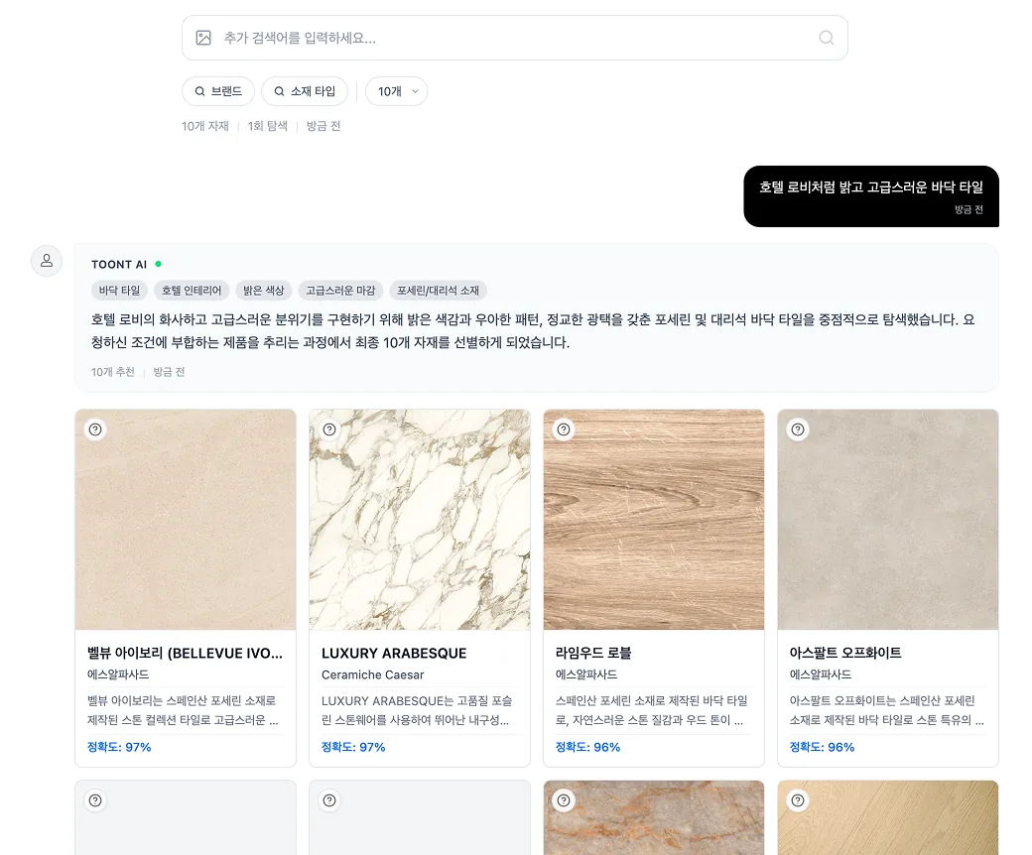The height and width of the screenshot is (855, 1032).
Task: Expand the 10개 count dropdown
Action: click(x=397, y=91)
